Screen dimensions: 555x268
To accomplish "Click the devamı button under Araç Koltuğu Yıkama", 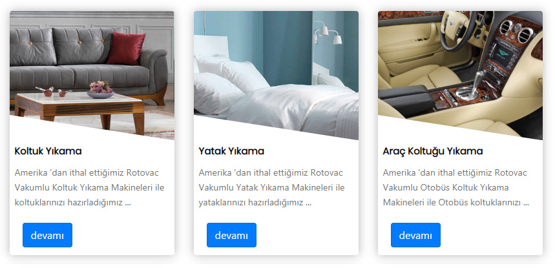I will 415,235.
